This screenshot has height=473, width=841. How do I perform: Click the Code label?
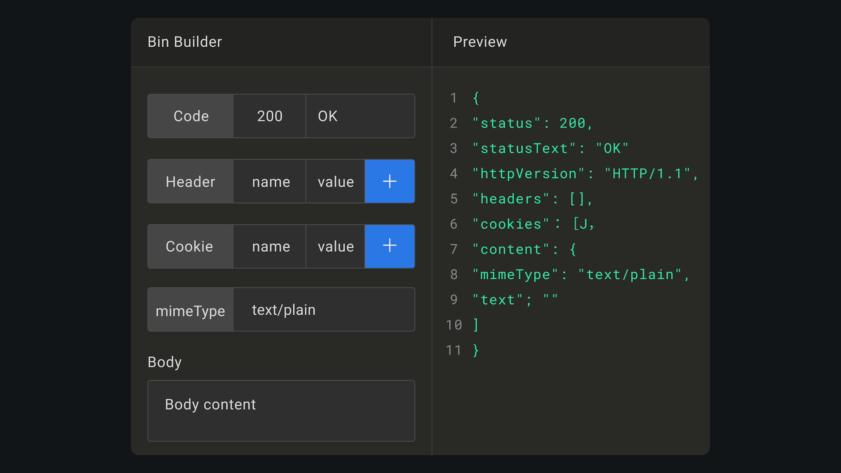point(191,116)
